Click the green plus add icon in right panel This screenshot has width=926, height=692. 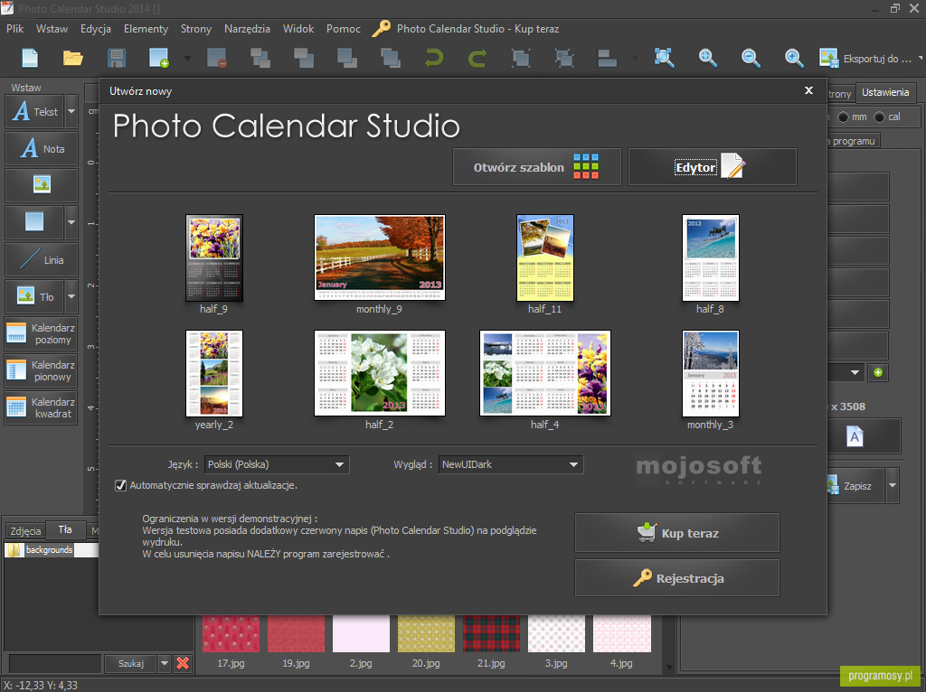[878, 372]
